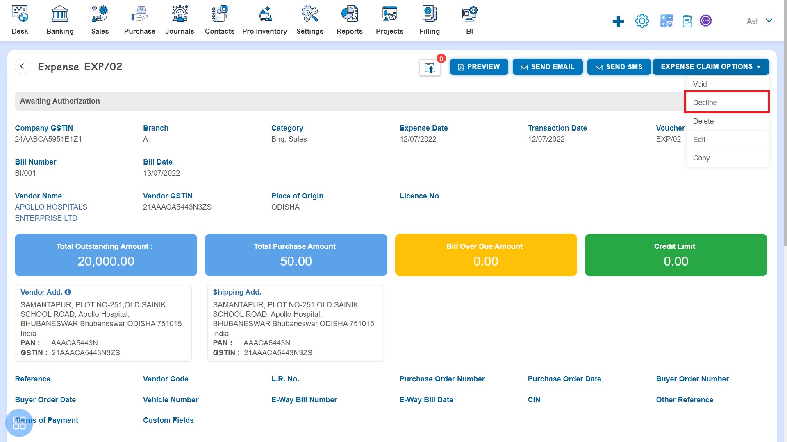The height and width of the screenshot is (442, 787).
Task: Select Void from the options menu
Action: point(728,84)
